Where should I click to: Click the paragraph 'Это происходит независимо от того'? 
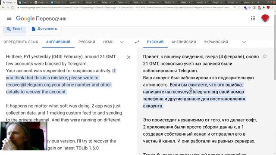pos(200,130)
